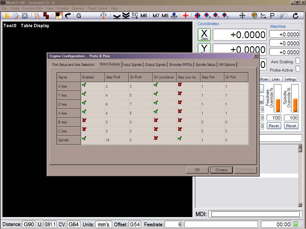Open the Config menu

pos(15,8)
